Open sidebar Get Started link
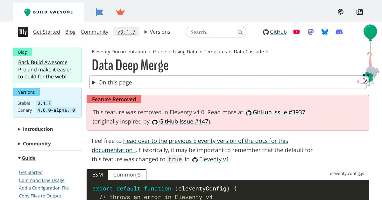 [x=31, y=172]
